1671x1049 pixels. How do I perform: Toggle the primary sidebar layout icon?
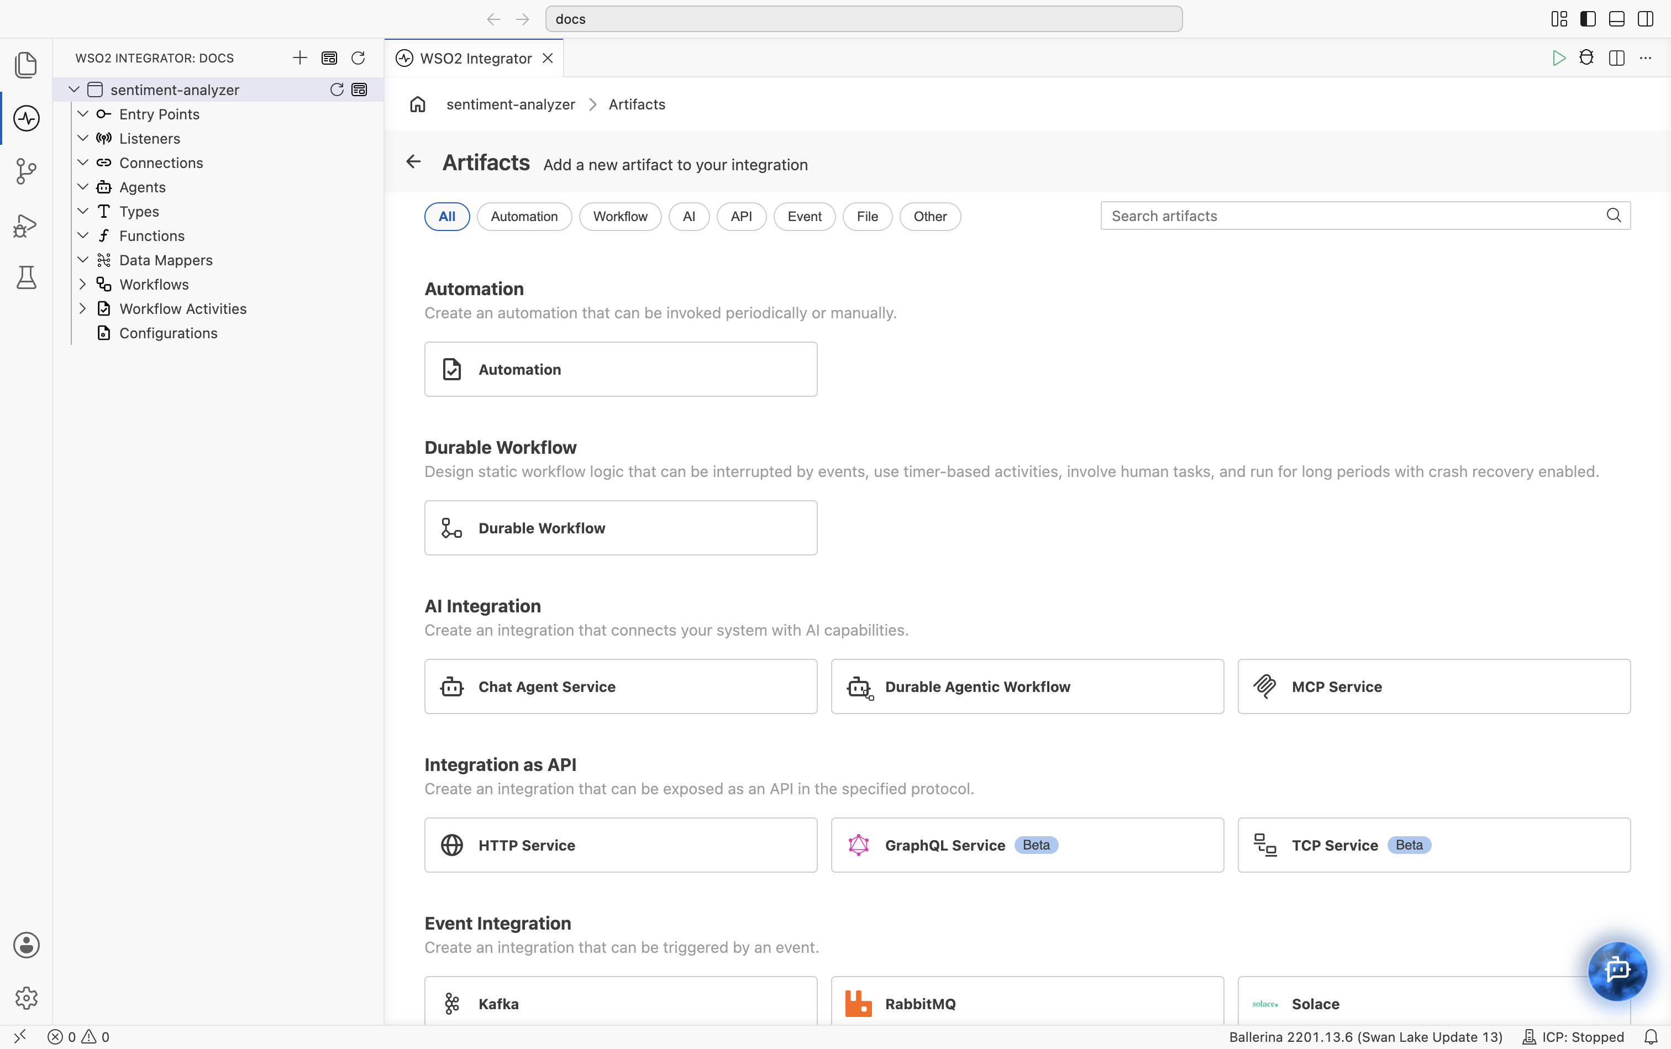pos(1588,19)
